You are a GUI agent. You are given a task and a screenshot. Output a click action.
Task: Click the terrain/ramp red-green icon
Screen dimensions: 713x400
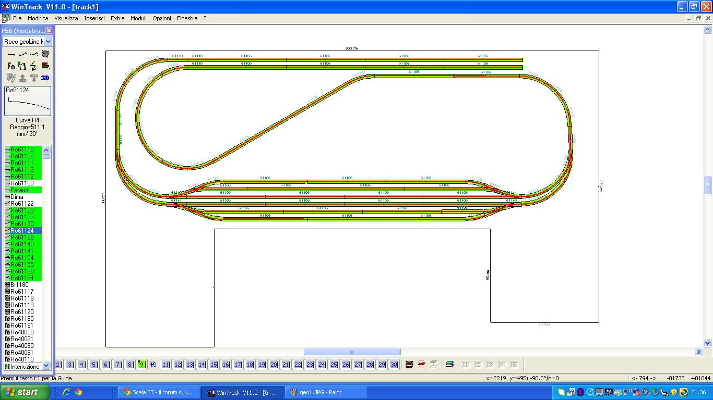pyautogui.click(x=45, y=66)
